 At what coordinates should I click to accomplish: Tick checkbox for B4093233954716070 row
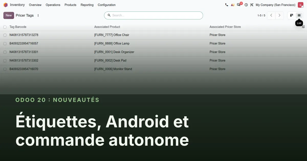pos(5,69)
